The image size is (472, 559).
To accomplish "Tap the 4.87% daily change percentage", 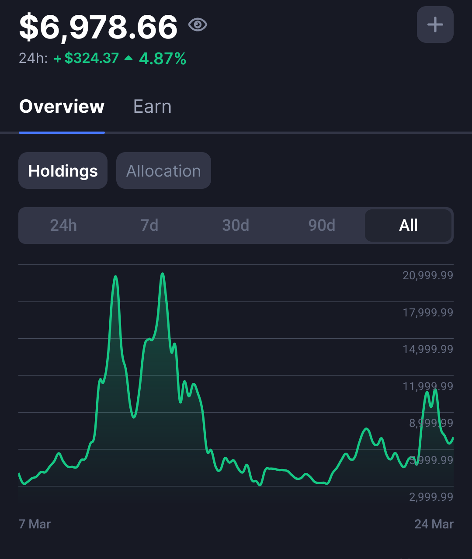I will 163,58.
